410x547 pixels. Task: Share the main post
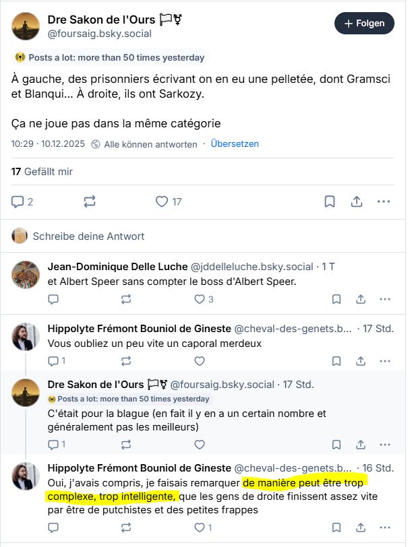pyautogui.click(x=357, y=201)
